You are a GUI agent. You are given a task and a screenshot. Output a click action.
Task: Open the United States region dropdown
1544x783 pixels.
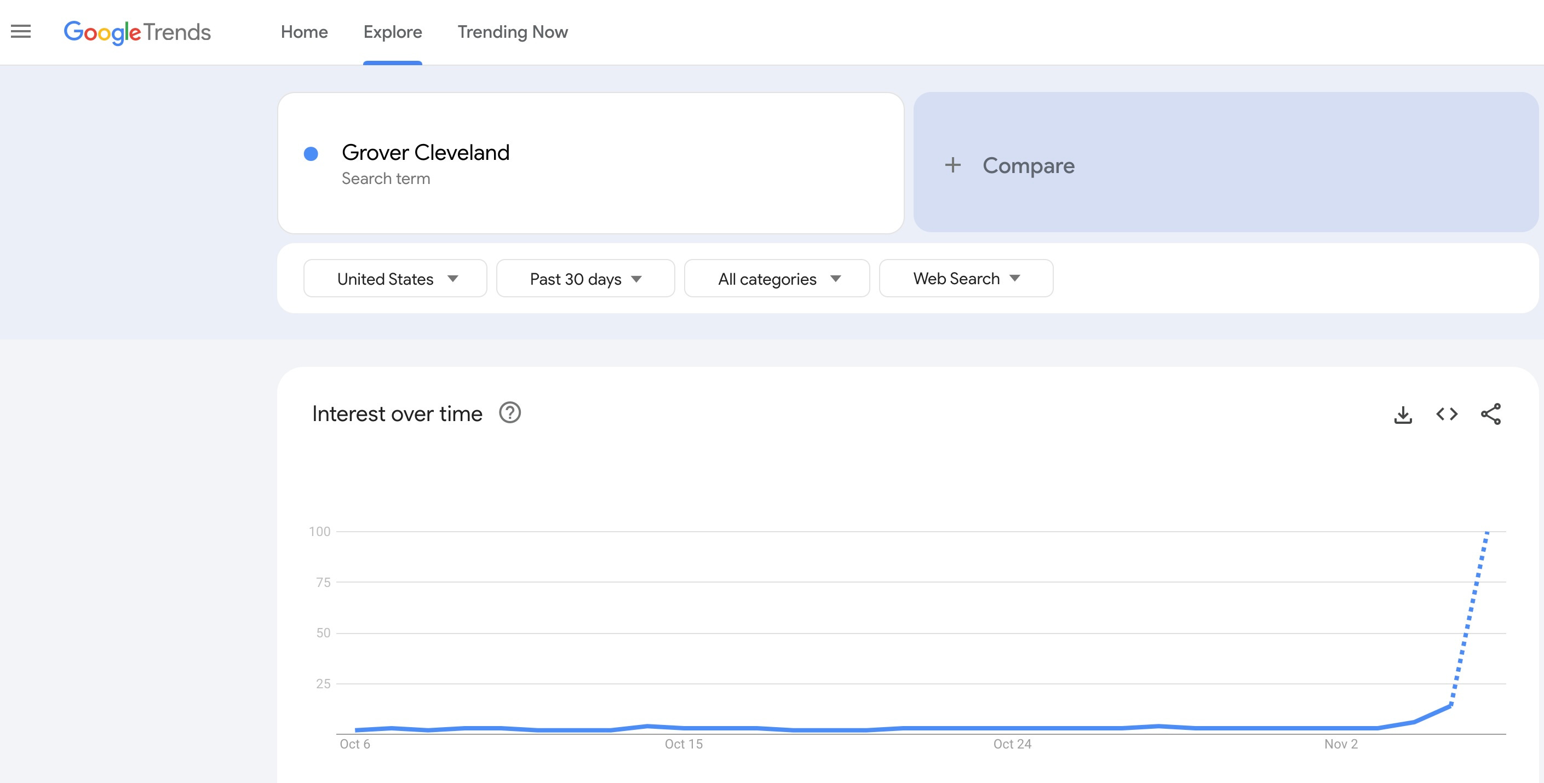(395, 279)
